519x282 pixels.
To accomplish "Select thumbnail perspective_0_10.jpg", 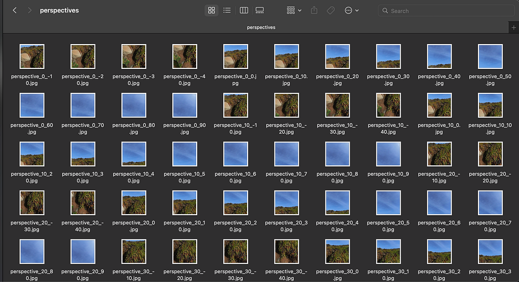I will (x=286, y=57).
